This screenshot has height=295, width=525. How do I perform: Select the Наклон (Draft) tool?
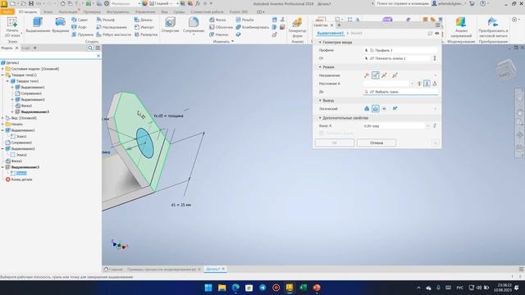(x=219, y=34)
